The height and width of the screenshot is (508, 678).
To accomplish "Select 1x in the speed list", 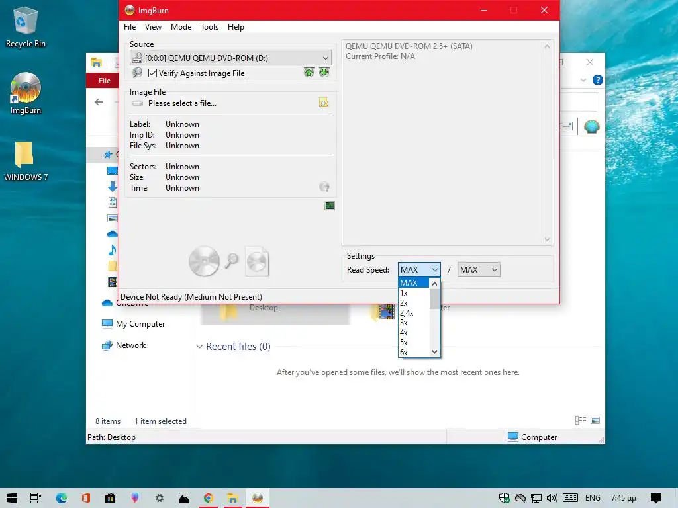I will 414,293.
